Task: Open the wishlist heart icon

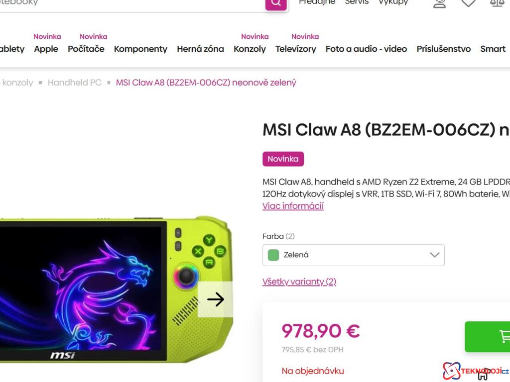Action: tap(468, 3)
